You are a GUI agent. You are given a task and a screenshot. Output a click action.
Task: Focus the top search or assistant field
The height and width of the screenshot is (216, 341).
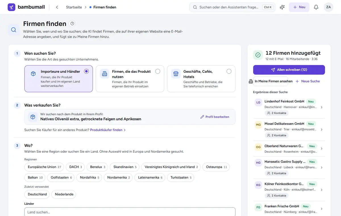click(232, 7)
